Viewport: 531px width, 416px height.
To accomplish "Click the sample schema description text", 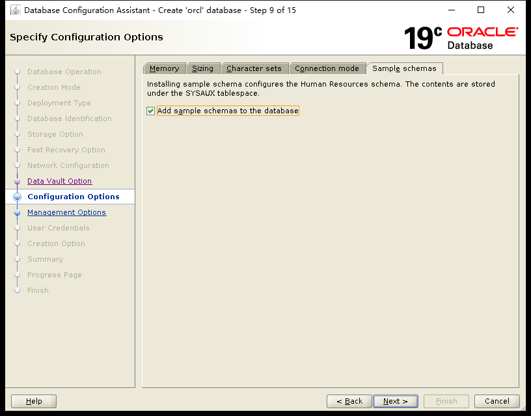I will tap(321, 89).
